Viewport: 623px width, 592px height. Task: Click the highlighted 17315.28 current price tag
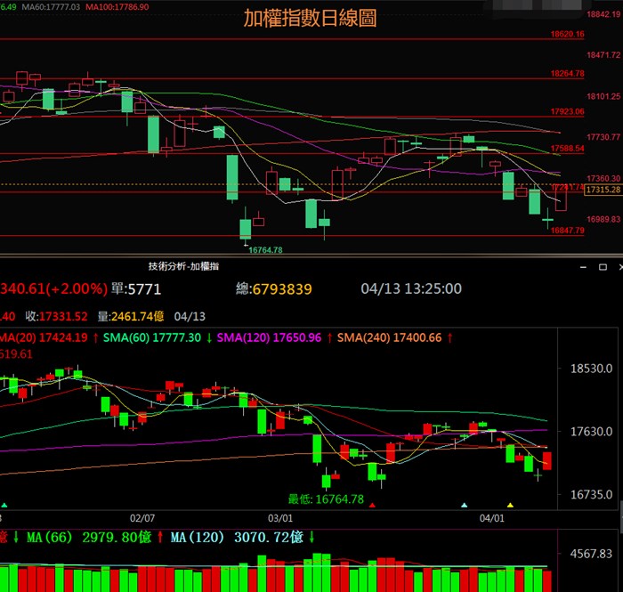point(603,190)
